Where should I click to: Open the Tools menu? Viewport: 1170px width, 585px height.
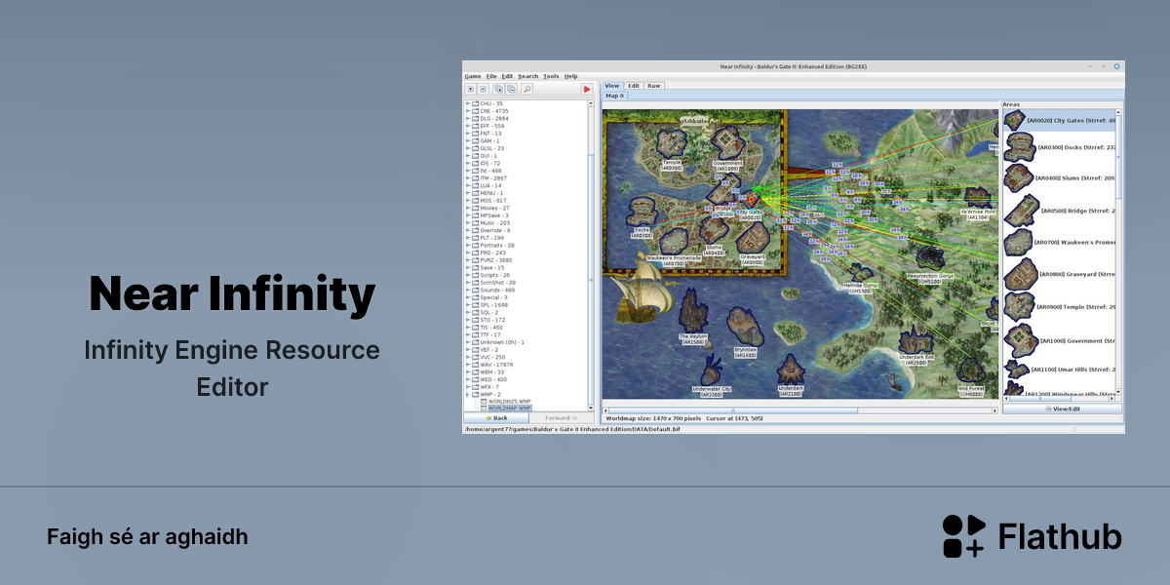point(552,76)
